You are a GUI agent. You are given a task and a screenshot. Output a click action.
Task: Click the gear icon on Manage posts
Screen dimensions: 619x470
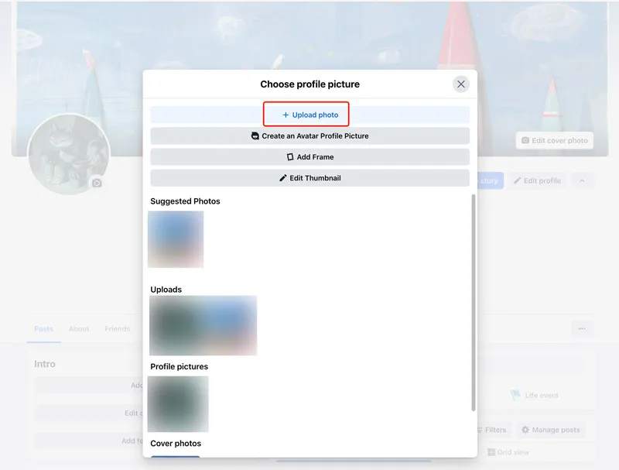(525, 430)
